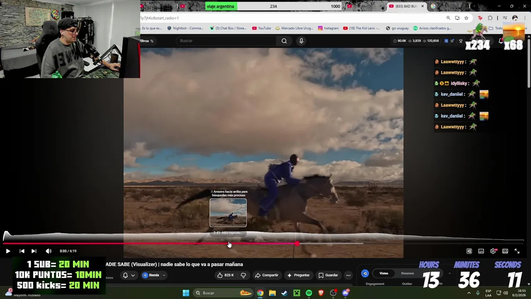The image size is (531, 299).
Task: Open Spotify from the taskbar
Action: pyautogui.click(x=309, y=293)
